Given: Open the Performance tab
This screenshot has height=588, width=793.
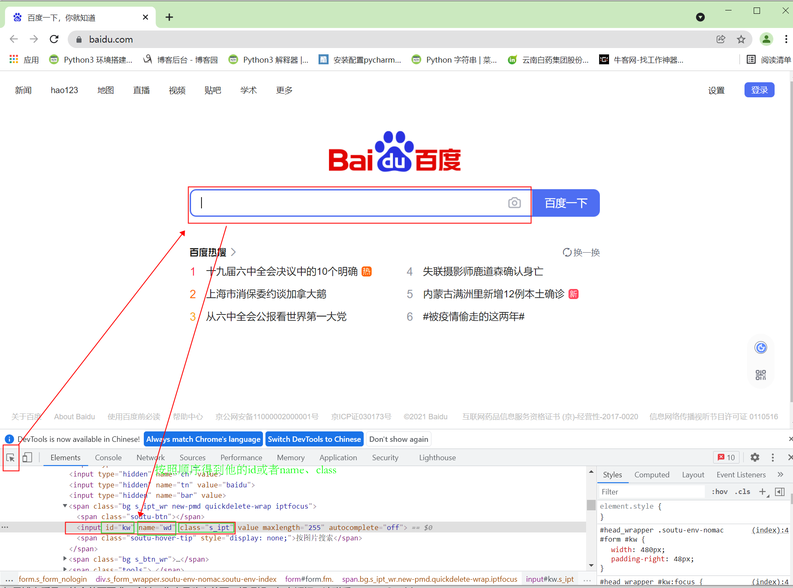Looking at the screenshot, I should coord(241,458).
